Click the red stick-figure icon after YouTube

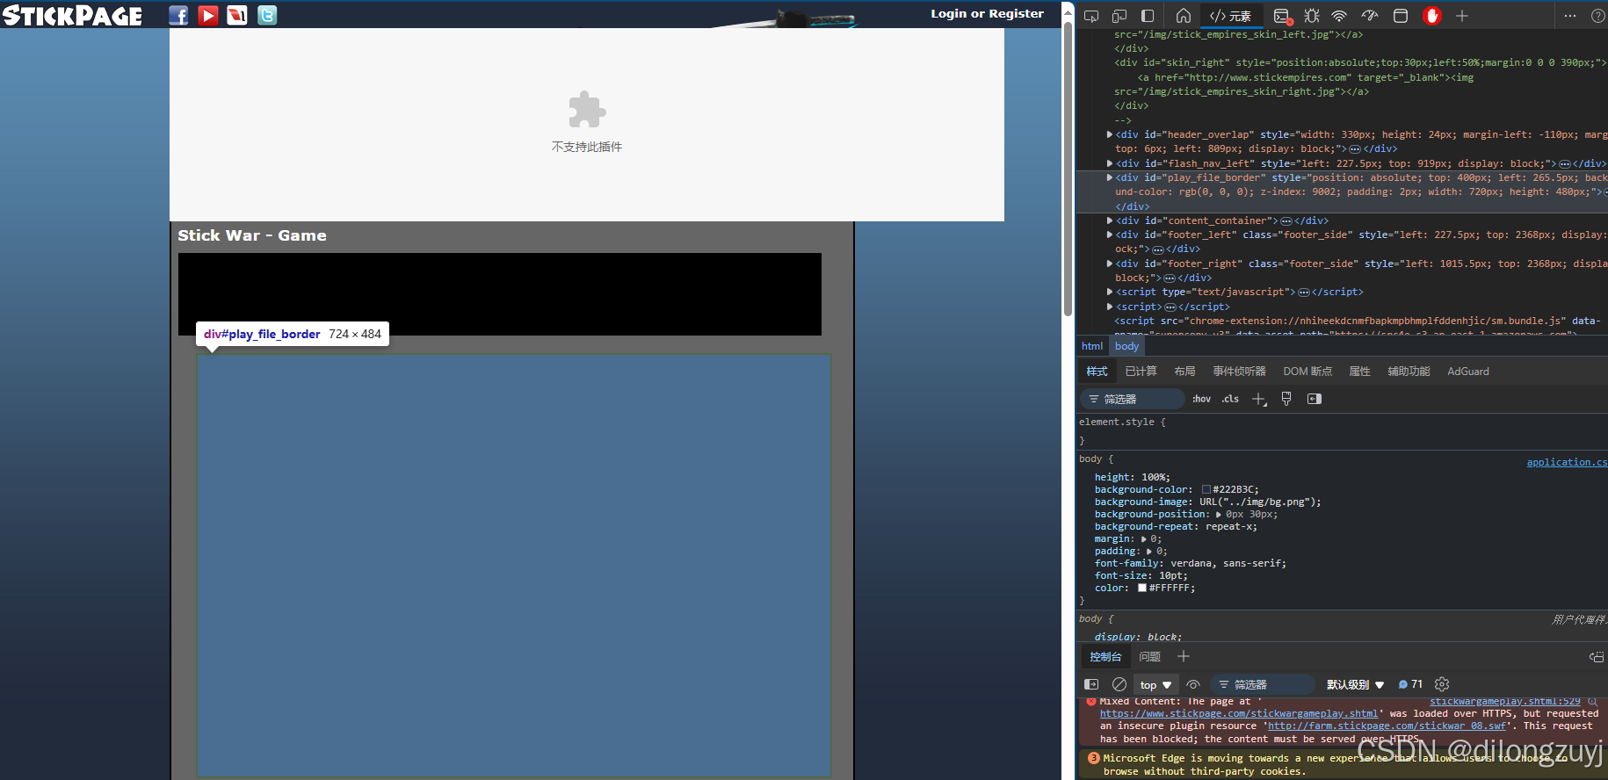[x=237, y=15]
